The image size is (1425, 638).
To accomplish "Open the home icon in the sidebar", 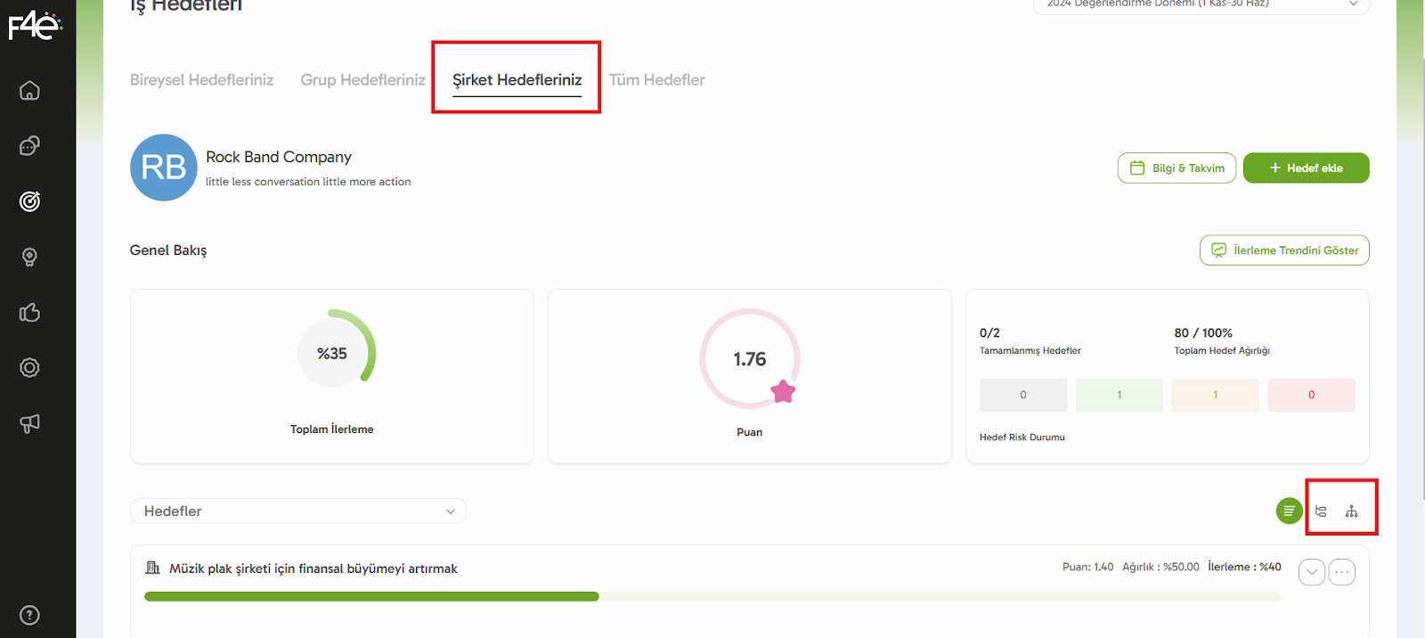I will 29,91.
